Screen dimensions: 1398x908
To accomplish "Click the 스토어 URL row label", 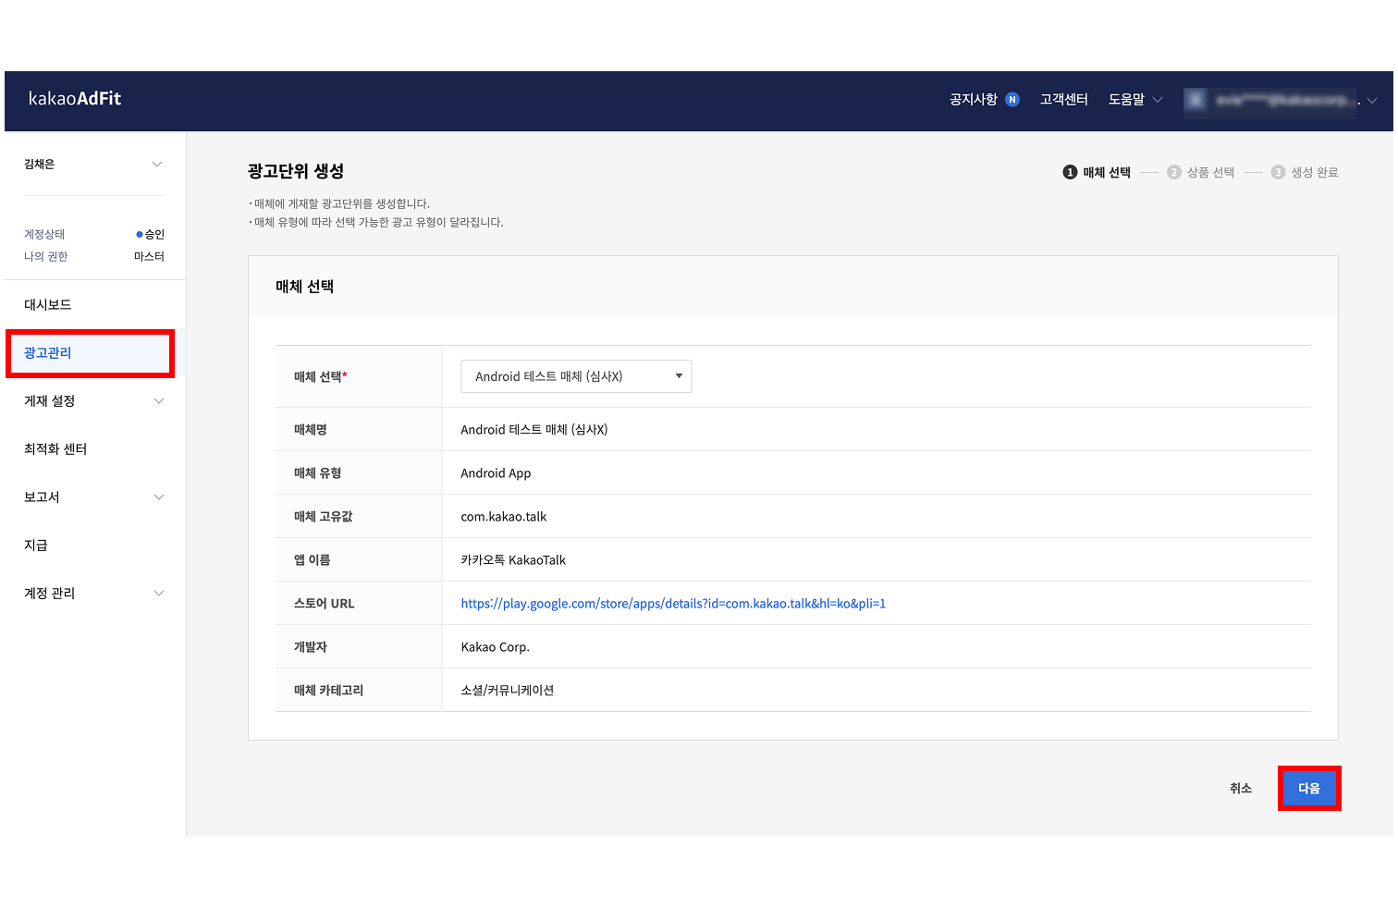I will point(325,603).
